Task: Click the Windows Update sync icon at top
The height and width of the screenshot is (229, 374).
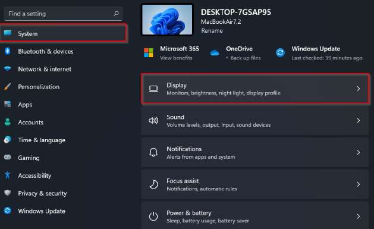Action: tap(280, 53)
